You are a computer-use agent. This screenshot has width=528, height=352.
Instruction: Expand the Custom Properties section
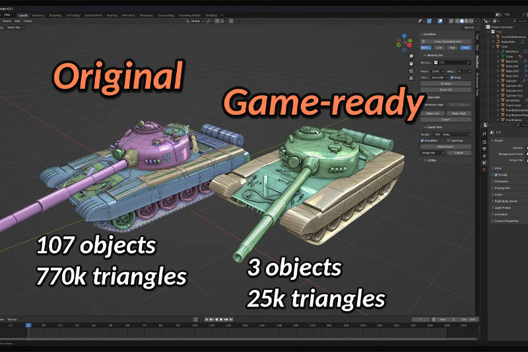[x=506, y=221]
